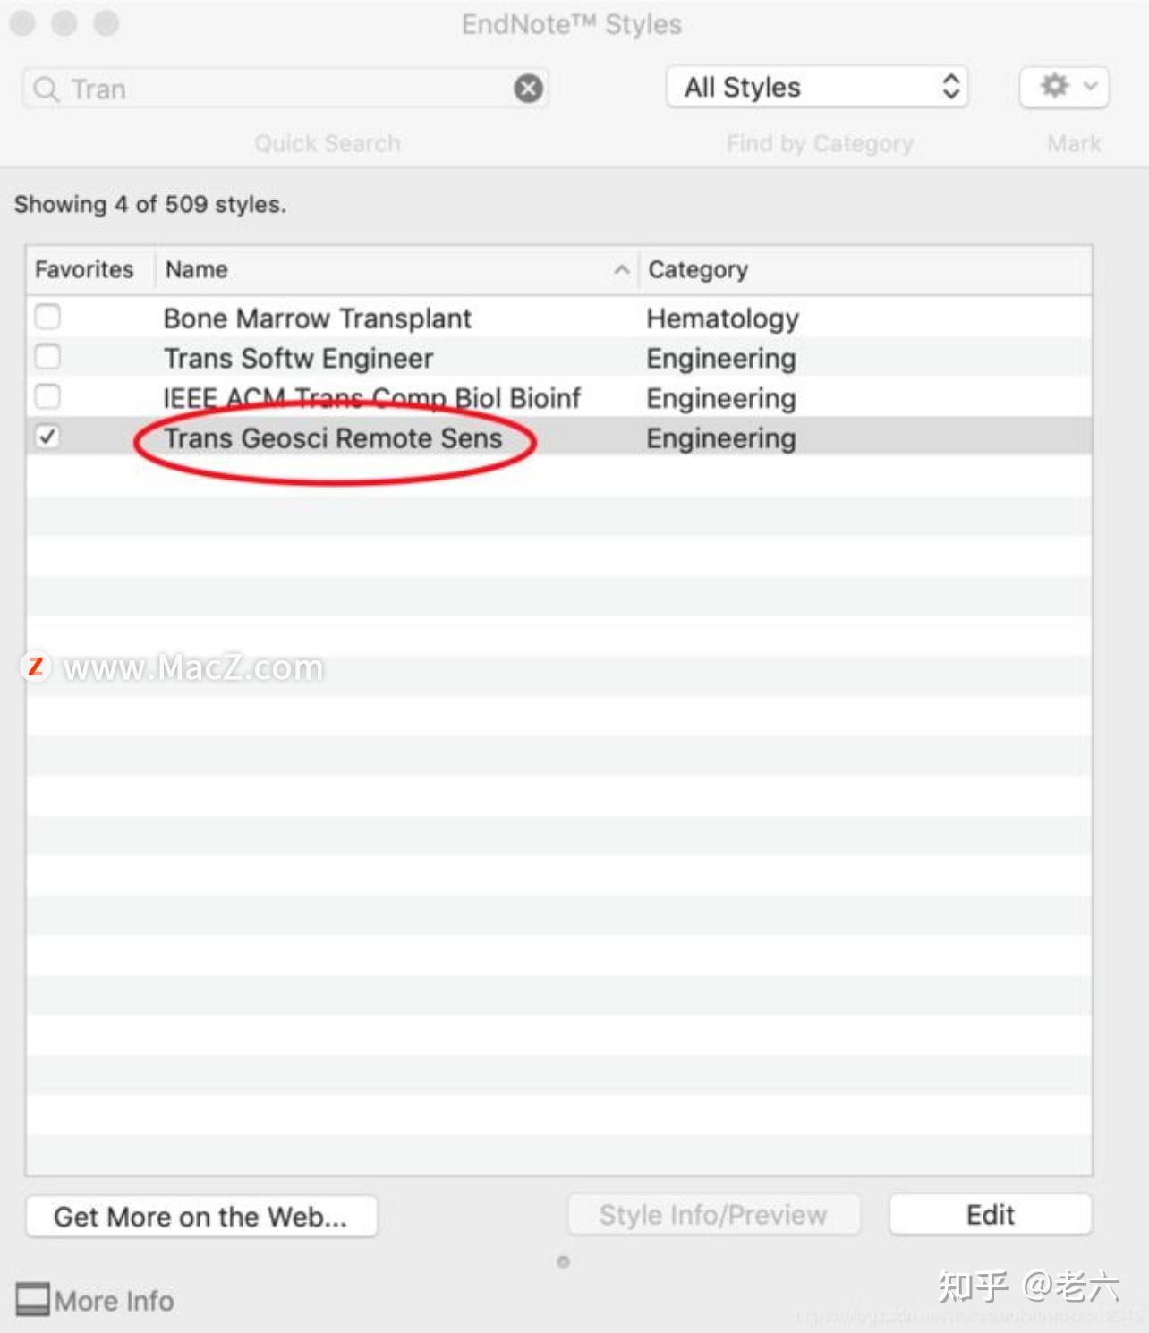Expand the gear dropdown chevron
The width and height of the screenshot is (1149, 1333).
pos(1090,86)
